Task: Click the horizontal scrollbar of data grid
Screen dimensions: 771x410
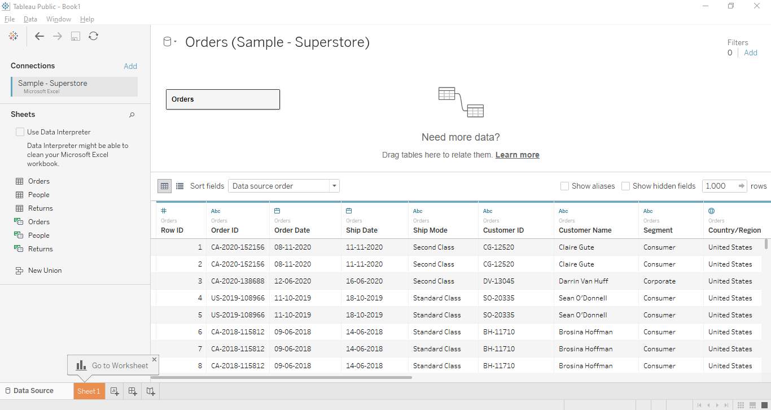Action: (282, 377)
